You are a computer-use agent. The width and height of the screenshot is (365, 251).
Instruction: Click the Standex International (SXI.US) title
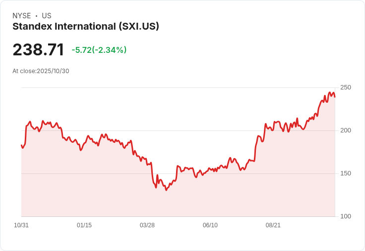pyautogui.click(x=86, y=27)
